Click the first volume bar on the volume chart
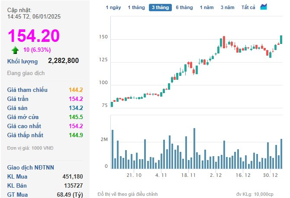Viewport: 290px width, 198px height. (x=113, y=149)
